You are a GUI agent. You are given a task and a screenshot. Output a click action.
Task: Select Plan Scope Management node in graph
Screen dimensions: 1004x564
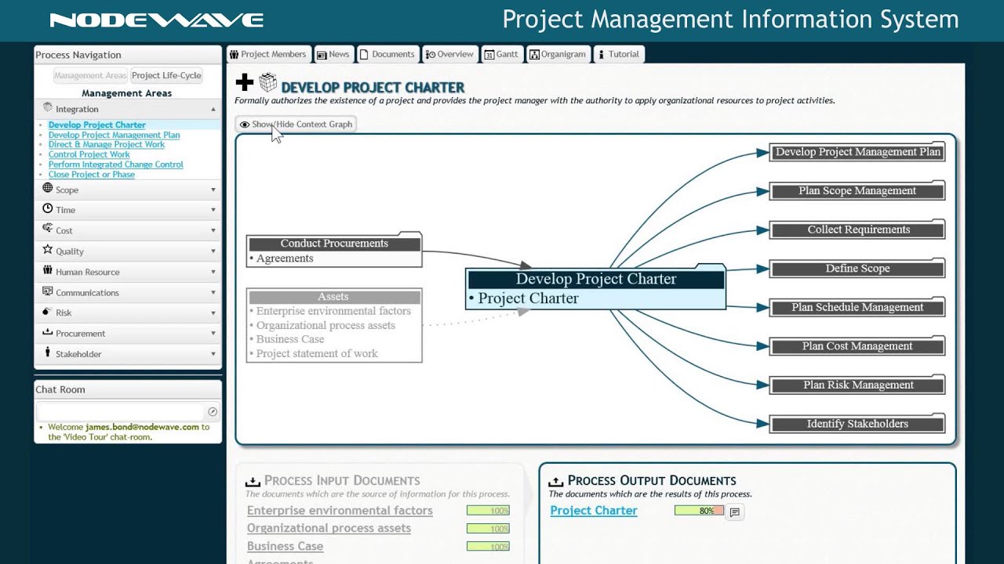coord(857,191)
